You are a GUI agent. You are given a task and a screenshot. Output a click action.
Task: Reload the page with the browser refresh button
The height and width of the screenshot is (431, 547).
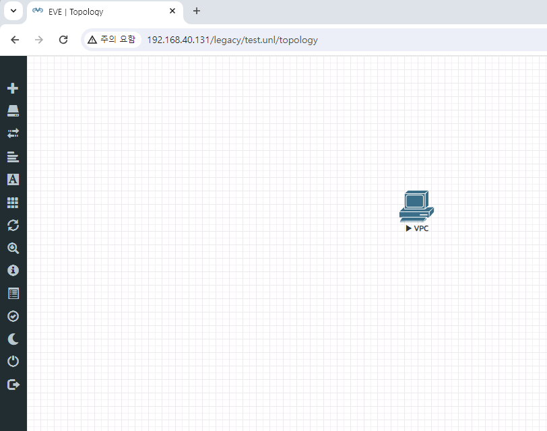coord(63,40)
